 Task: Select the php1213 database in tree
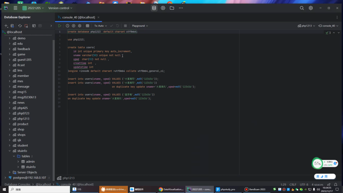pos(23,119)
